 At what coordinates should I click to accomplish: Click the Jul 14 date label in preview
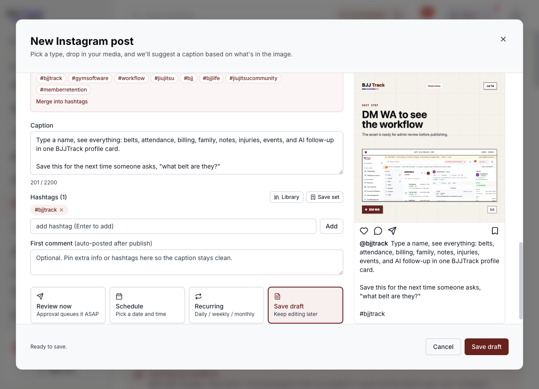tap(490, 86)
